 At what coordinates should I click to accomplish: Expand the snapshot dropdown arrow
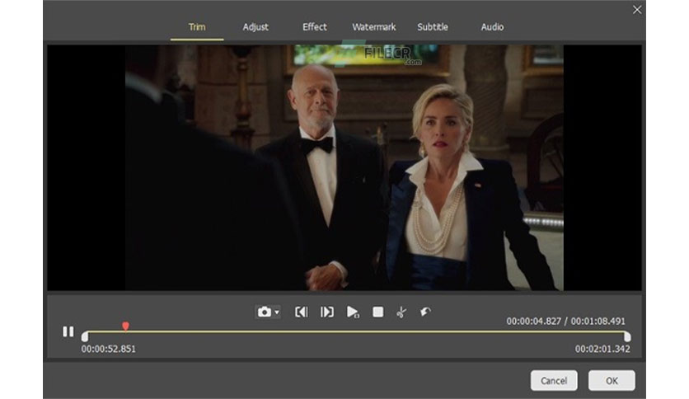click(x=277, y=312)
